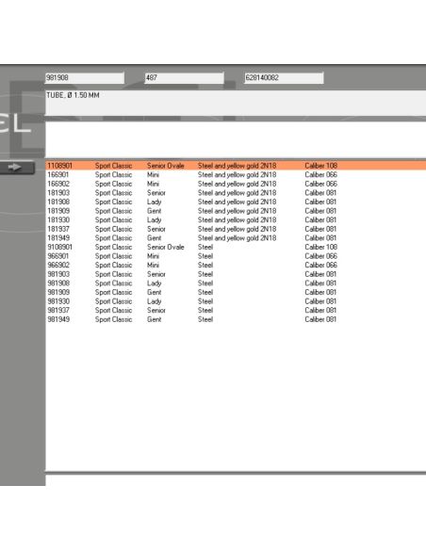Screen dimensions: 426x550
Task: Click the TUBE Ø 1.50 MM description box
Action: pos(236,103)
